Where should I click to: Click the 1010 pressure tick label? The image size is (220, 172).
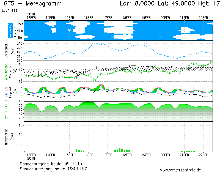tap(19, 61)
